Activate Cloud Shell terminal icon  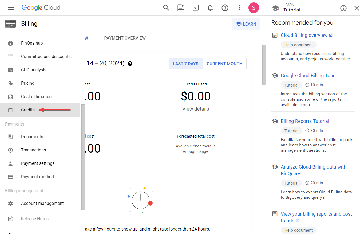coord(196,8)
